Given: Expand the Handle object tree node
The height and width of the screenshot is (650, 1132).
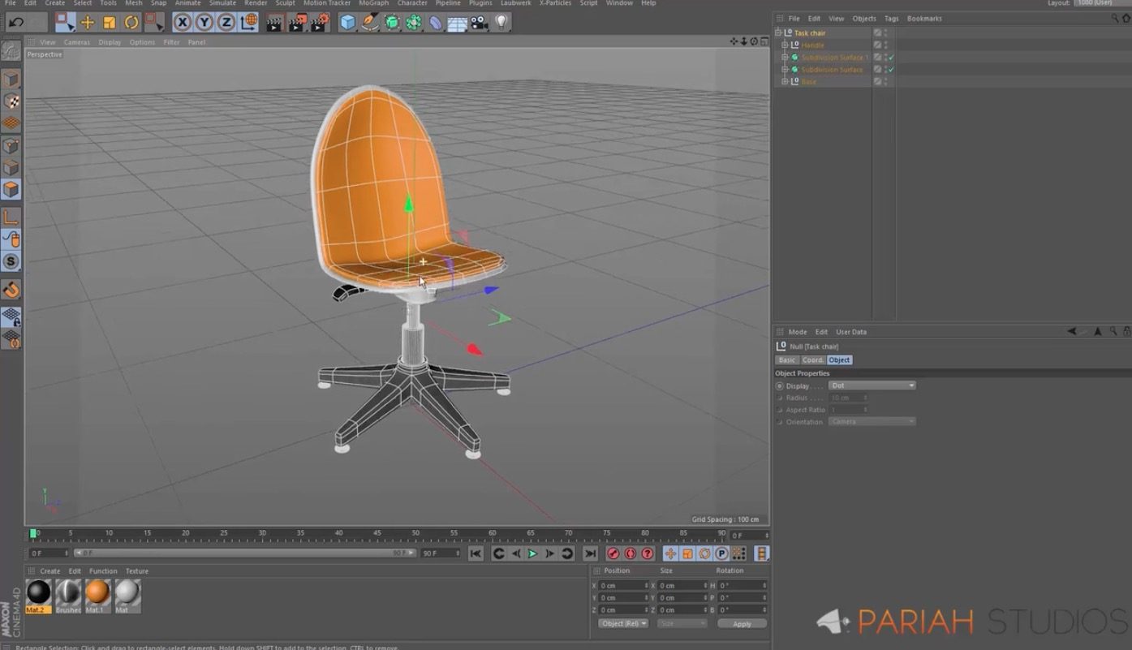Looking at the screenshot, I should (785, 45).
